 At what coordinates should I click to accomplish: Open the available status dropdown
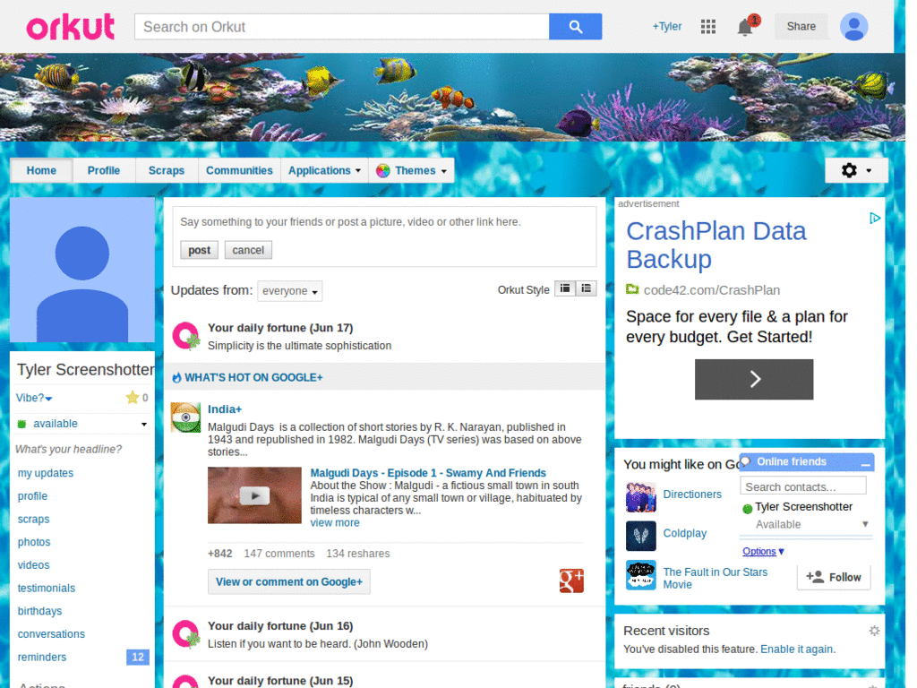click(x=81, y=424)
